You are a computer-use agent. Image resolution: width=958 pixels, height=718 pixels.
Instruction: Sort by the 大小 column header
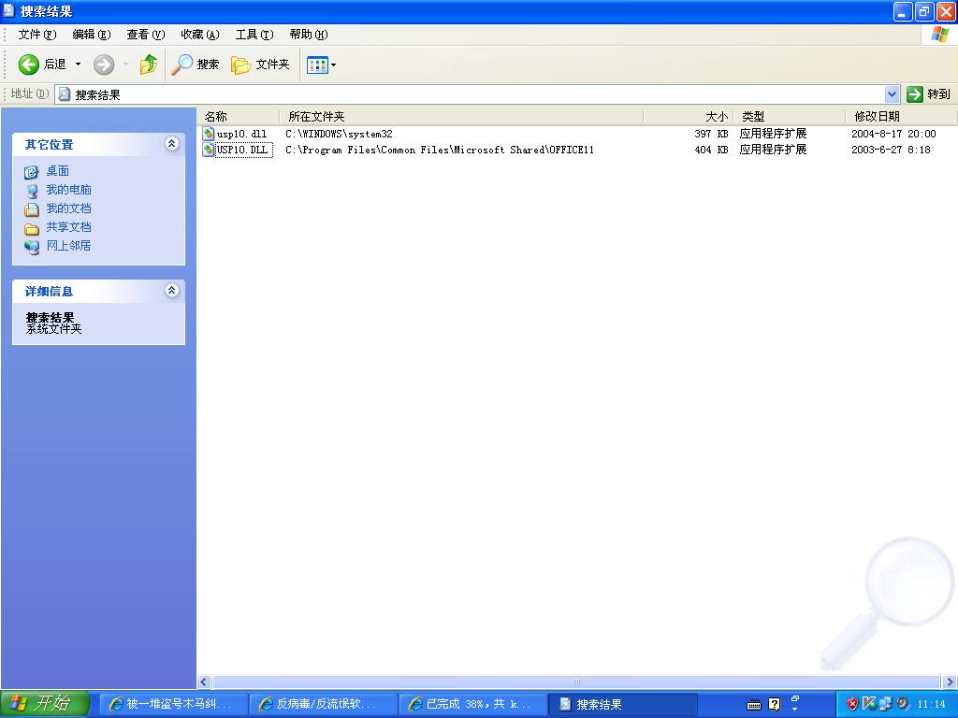point(689,116)
